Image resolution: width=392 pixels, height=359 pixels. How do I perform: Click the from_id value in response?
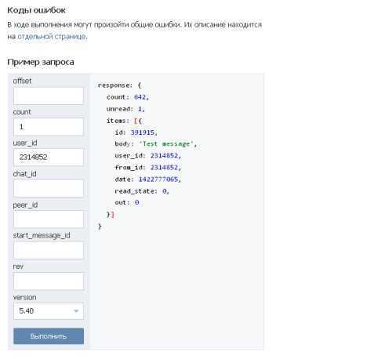coord(164,168)
